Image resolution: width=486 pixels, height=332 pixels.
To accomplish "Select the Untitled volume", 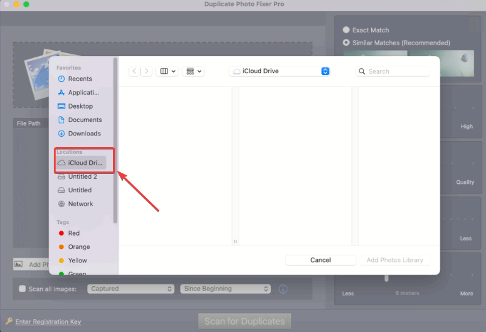I will [x=80, y=190].
